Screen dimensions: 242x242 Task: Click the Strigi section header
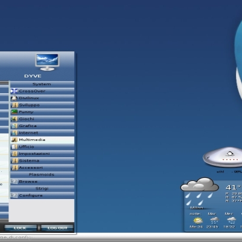click(42, 188)
